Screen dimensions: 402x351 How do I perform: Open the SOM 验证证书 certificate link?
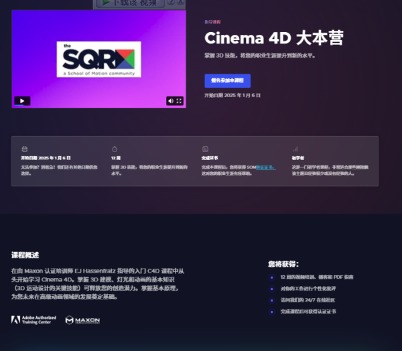coord(266,167)
